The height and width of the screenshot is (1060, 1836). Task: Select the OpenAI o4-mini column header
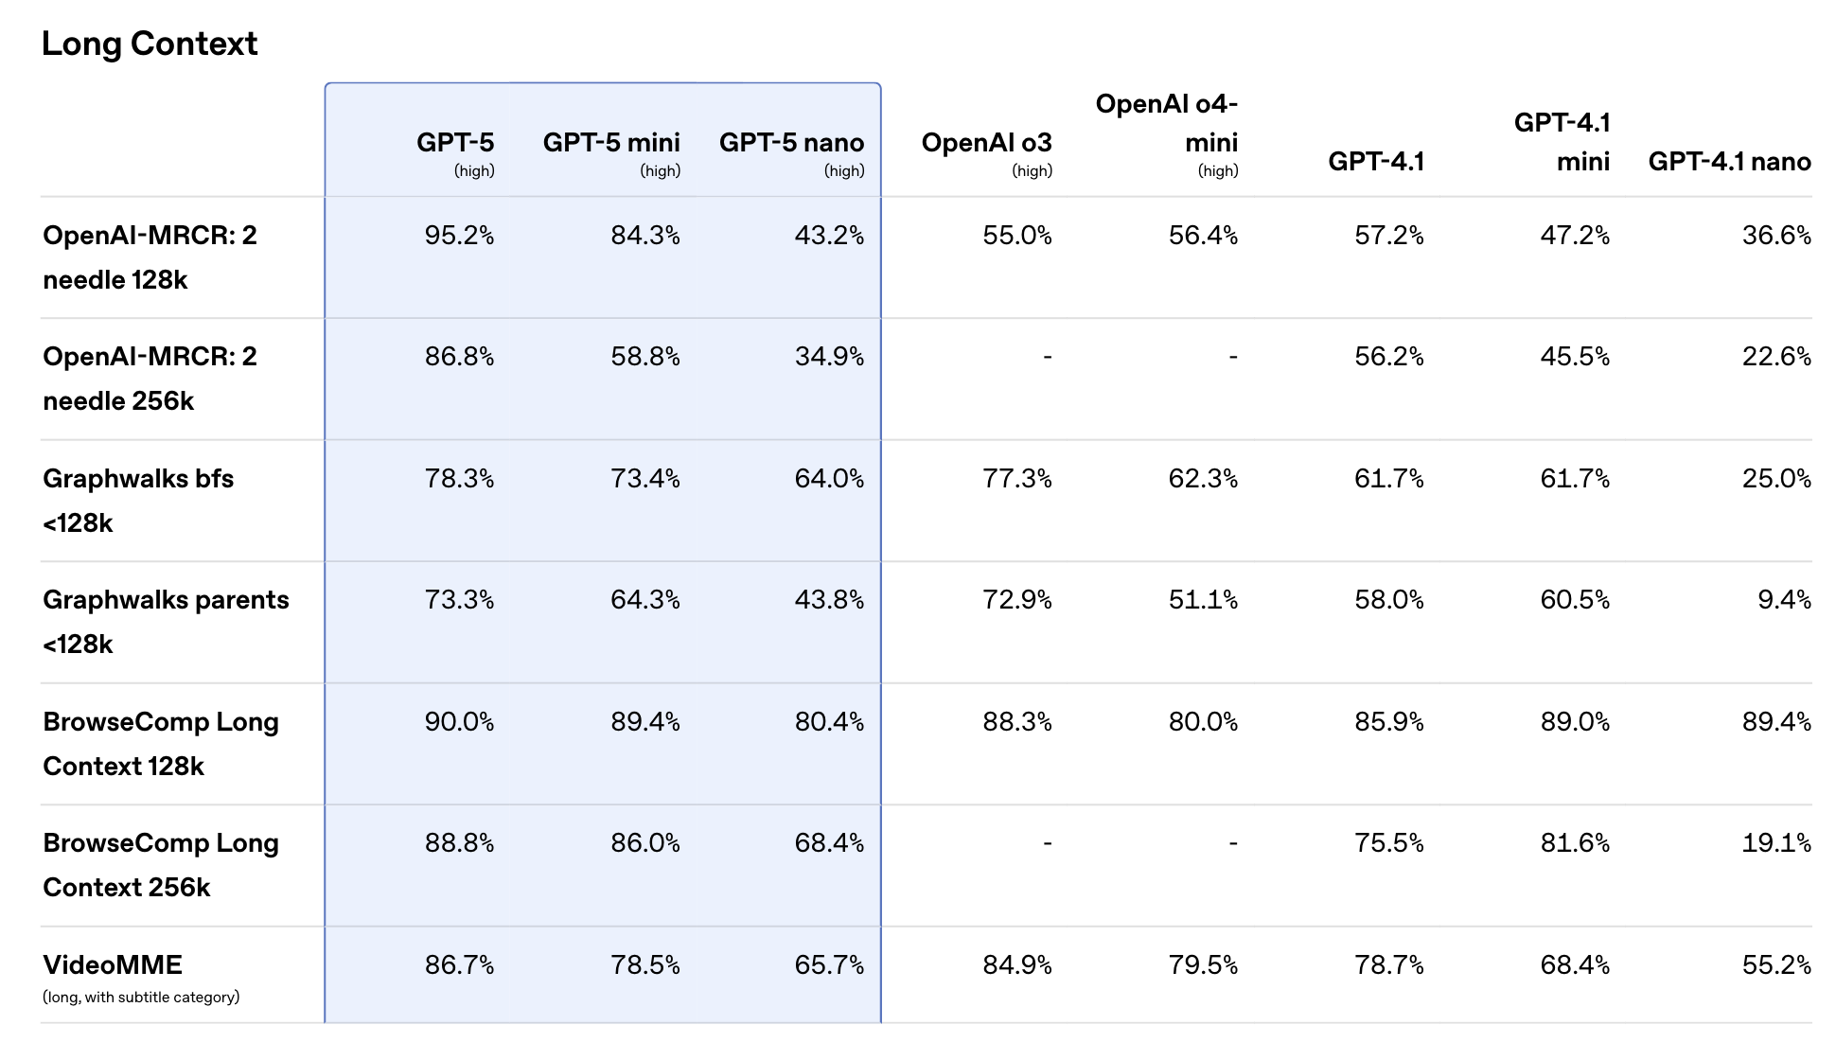tap(1166, 123)
